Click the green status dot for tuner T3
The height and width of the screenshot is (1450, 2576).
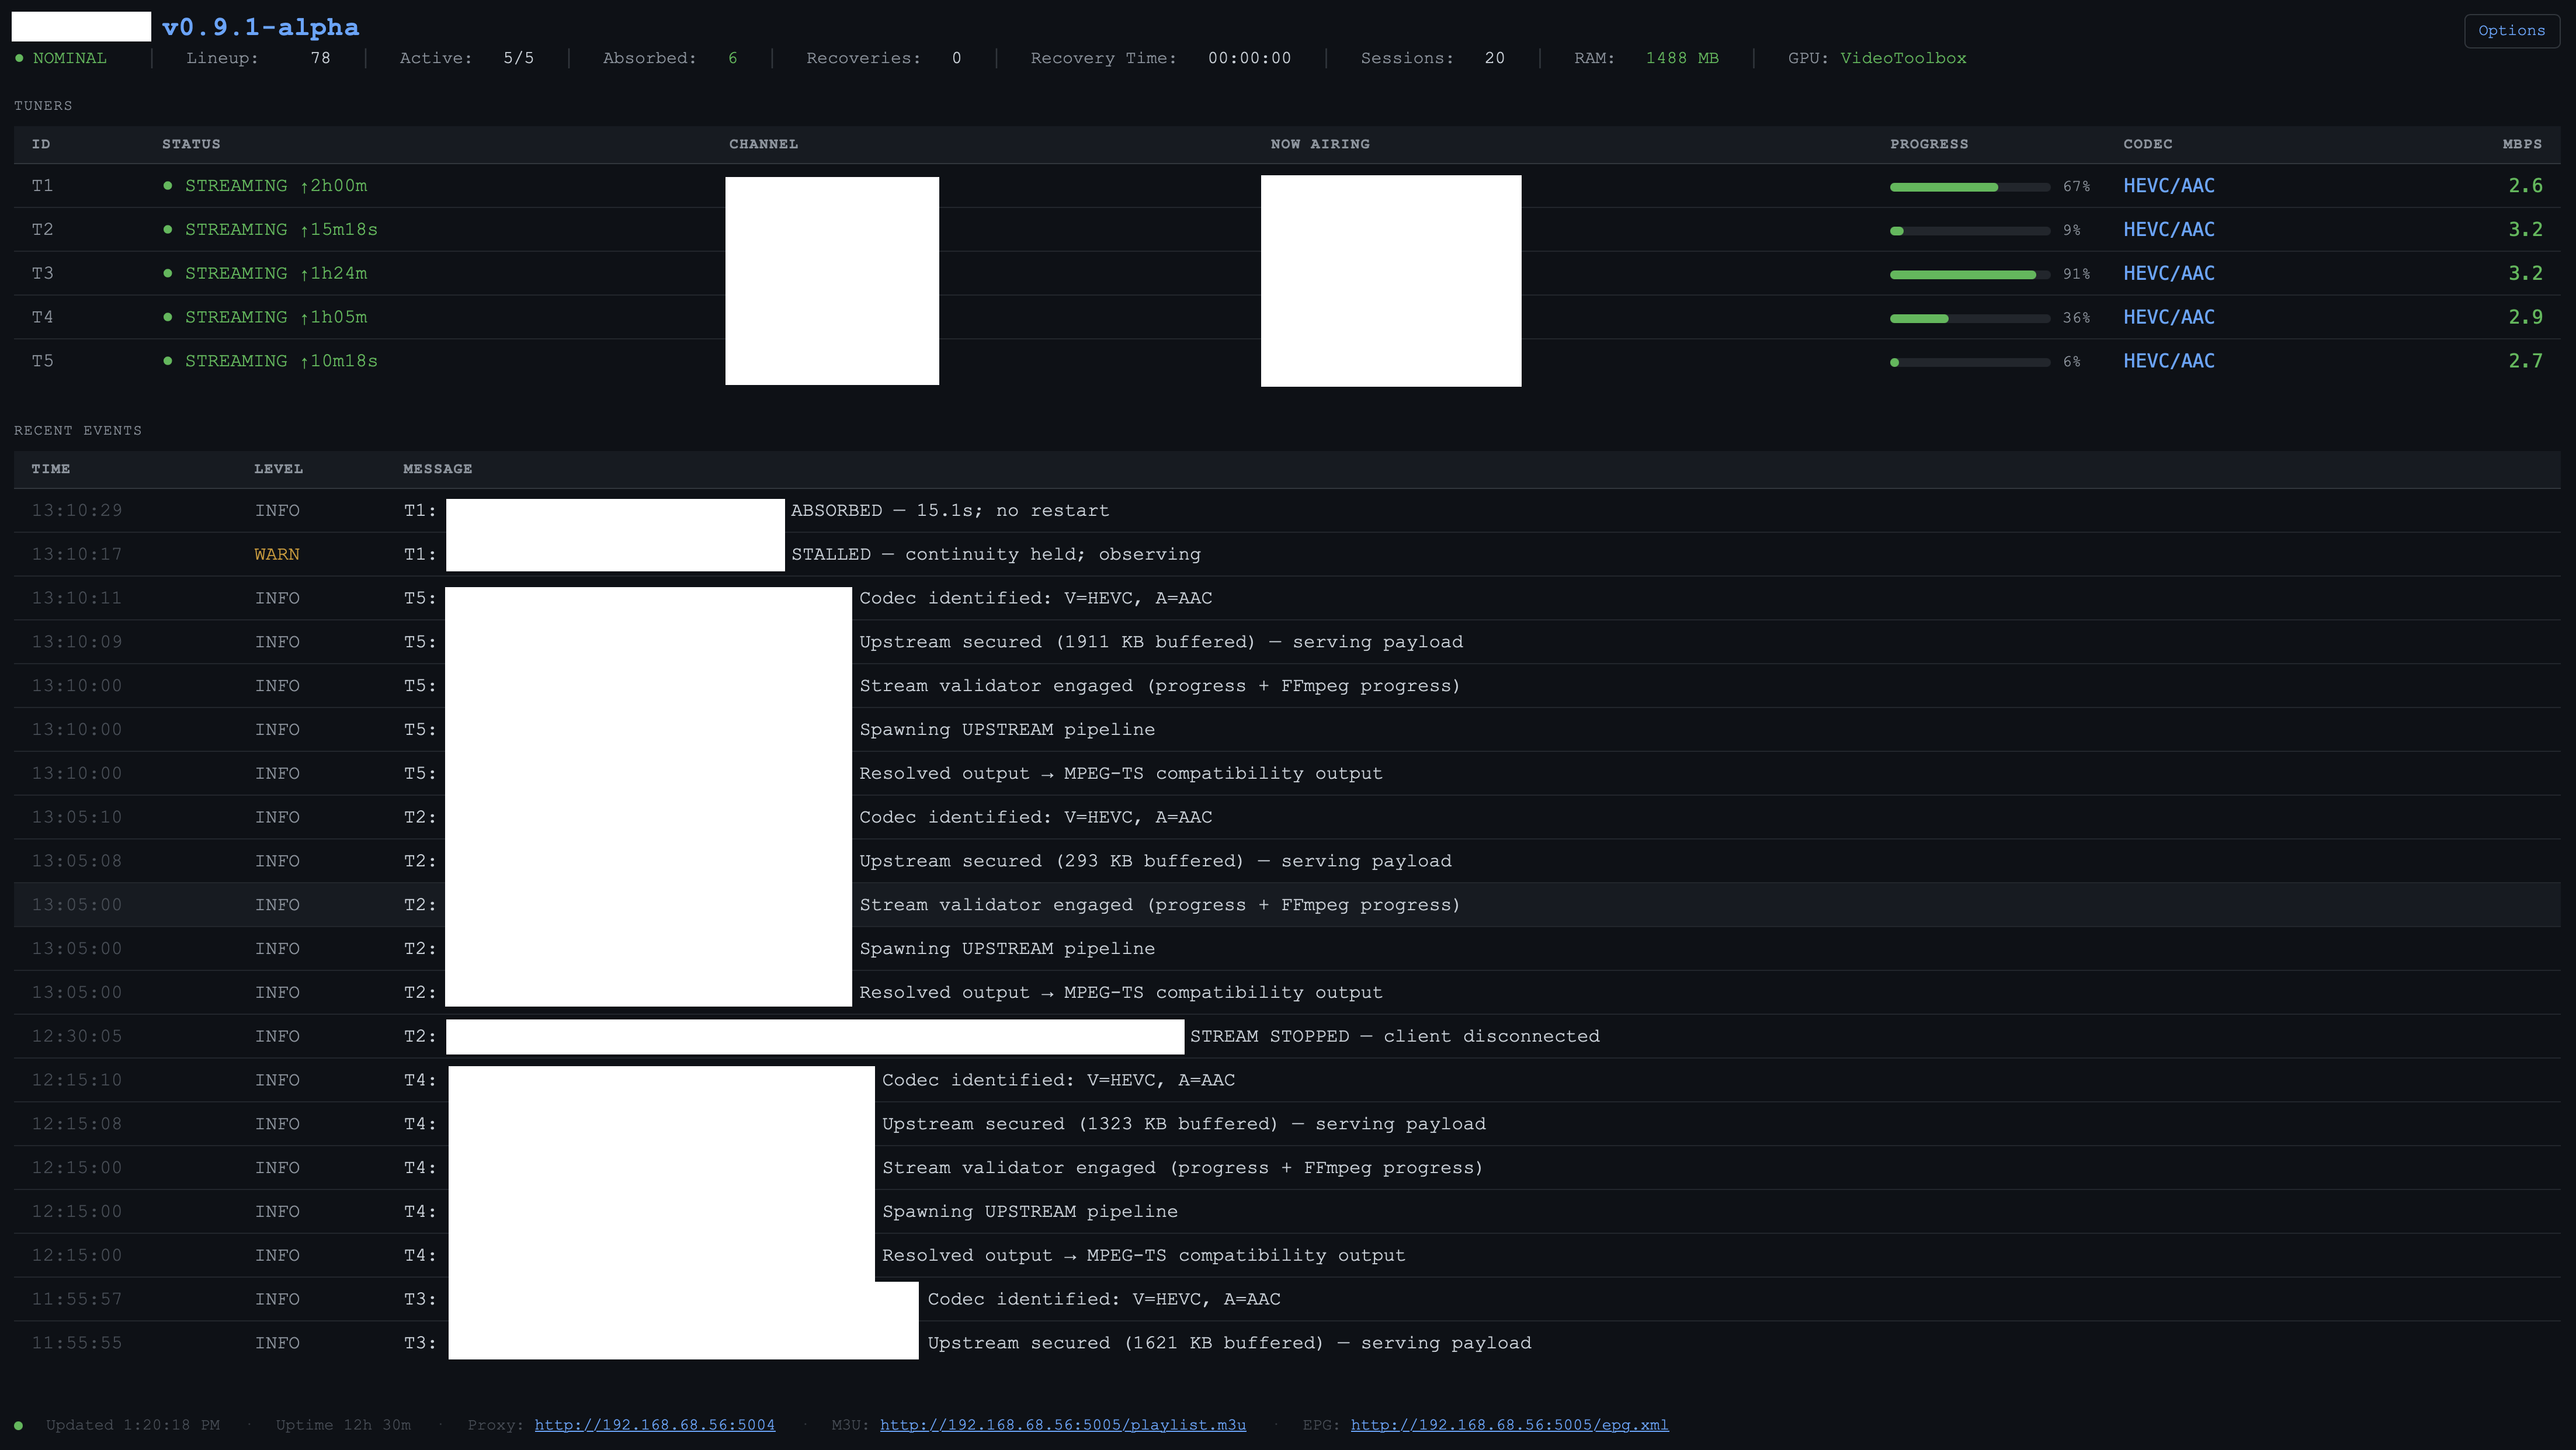[x=167, y=273]
